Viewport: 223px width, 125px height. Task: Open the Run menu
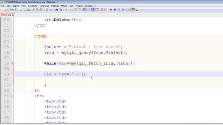click(71, 6)
